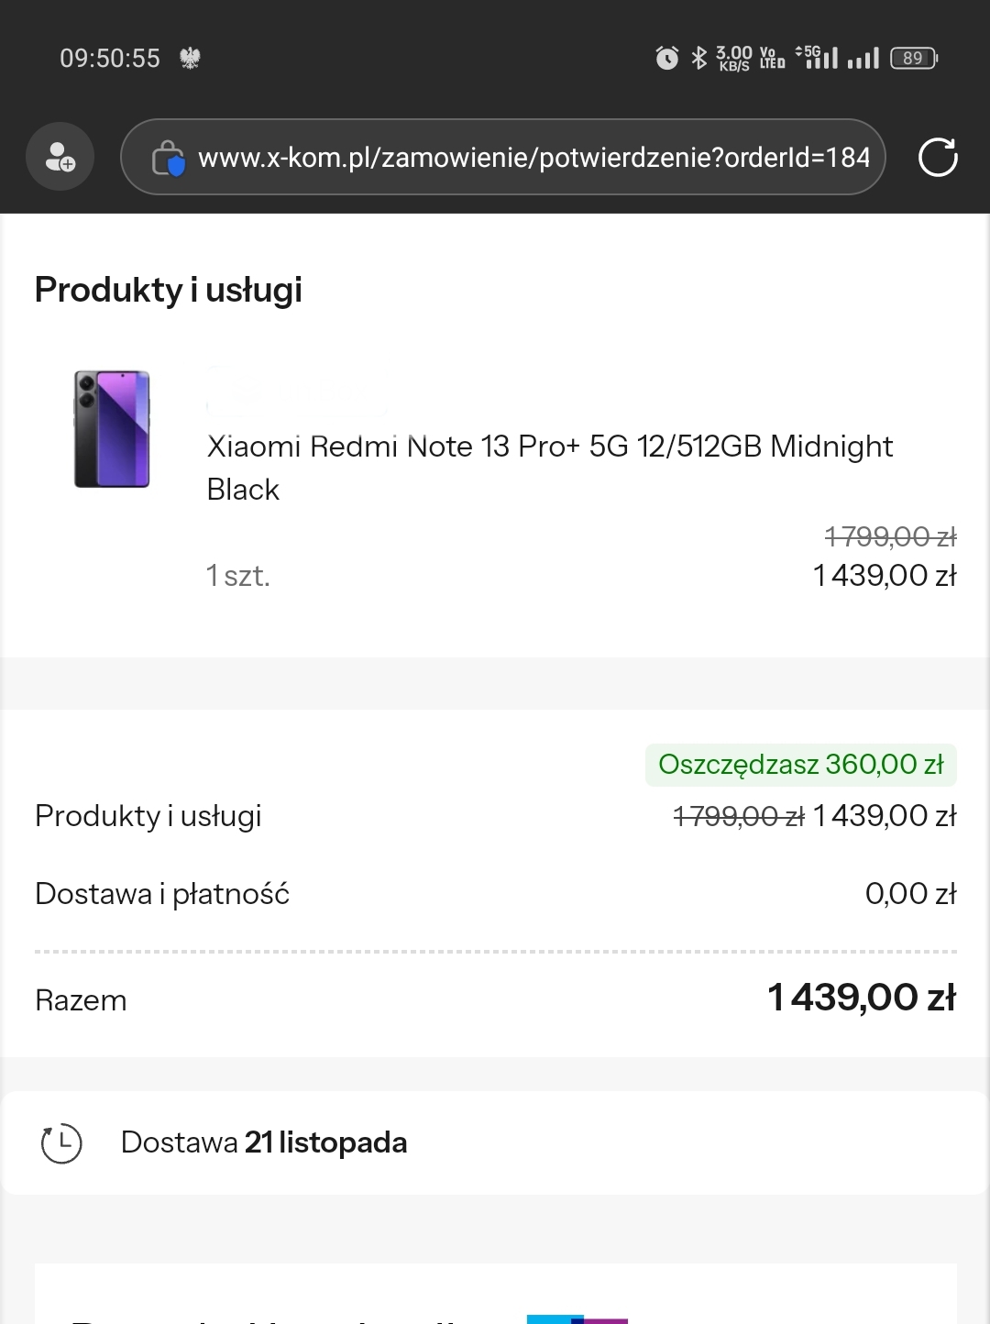
Task: Open the Redmi Note 13 Pro+ thumbnail
Action: click(112, 429)
